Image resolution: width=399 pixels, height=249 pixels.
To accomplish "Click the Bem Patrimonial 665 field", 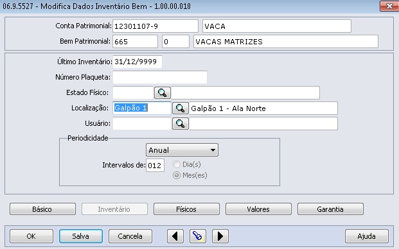I will [135, 42].
